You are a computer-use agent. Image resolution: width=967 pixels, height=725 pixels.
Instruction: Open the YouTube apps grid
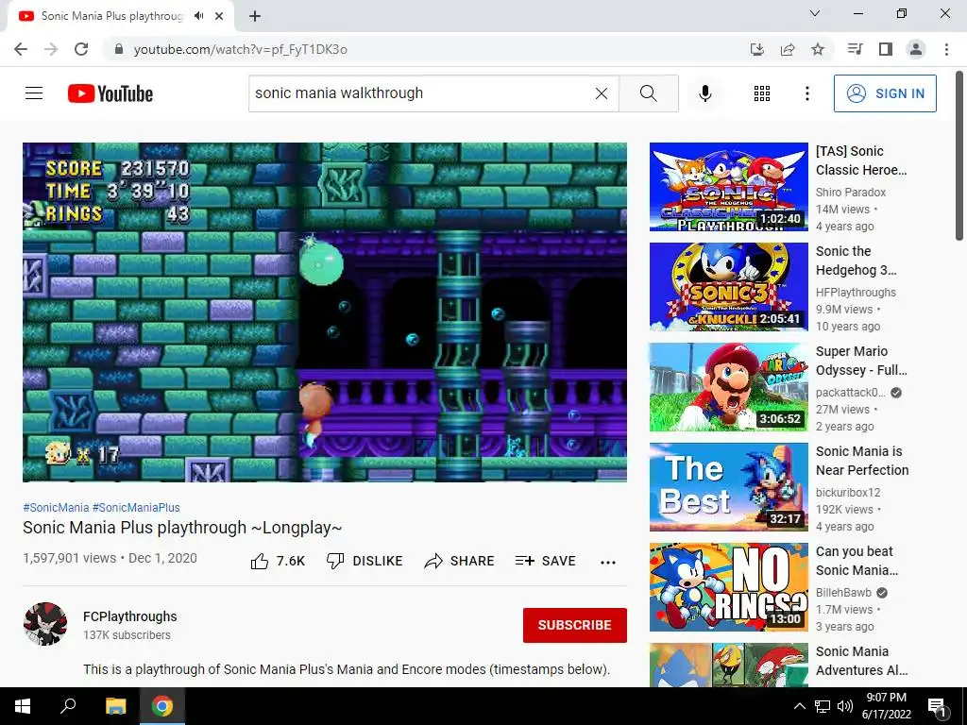[762, 93]
